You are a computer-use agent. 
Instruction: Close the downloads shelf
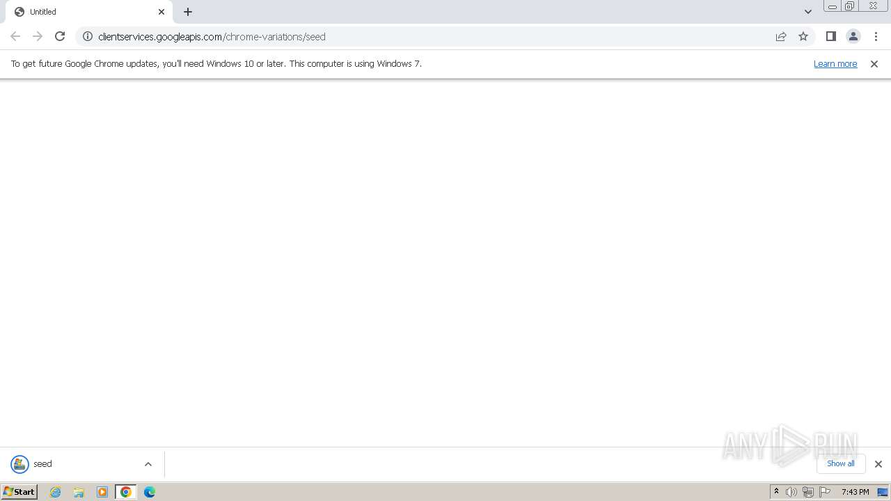[878, 464]
